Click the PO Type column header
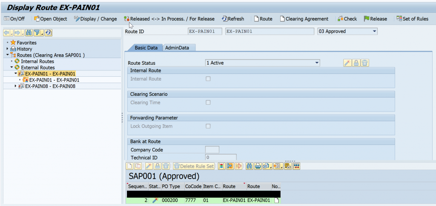436x206 pixels. coord(173,187)
